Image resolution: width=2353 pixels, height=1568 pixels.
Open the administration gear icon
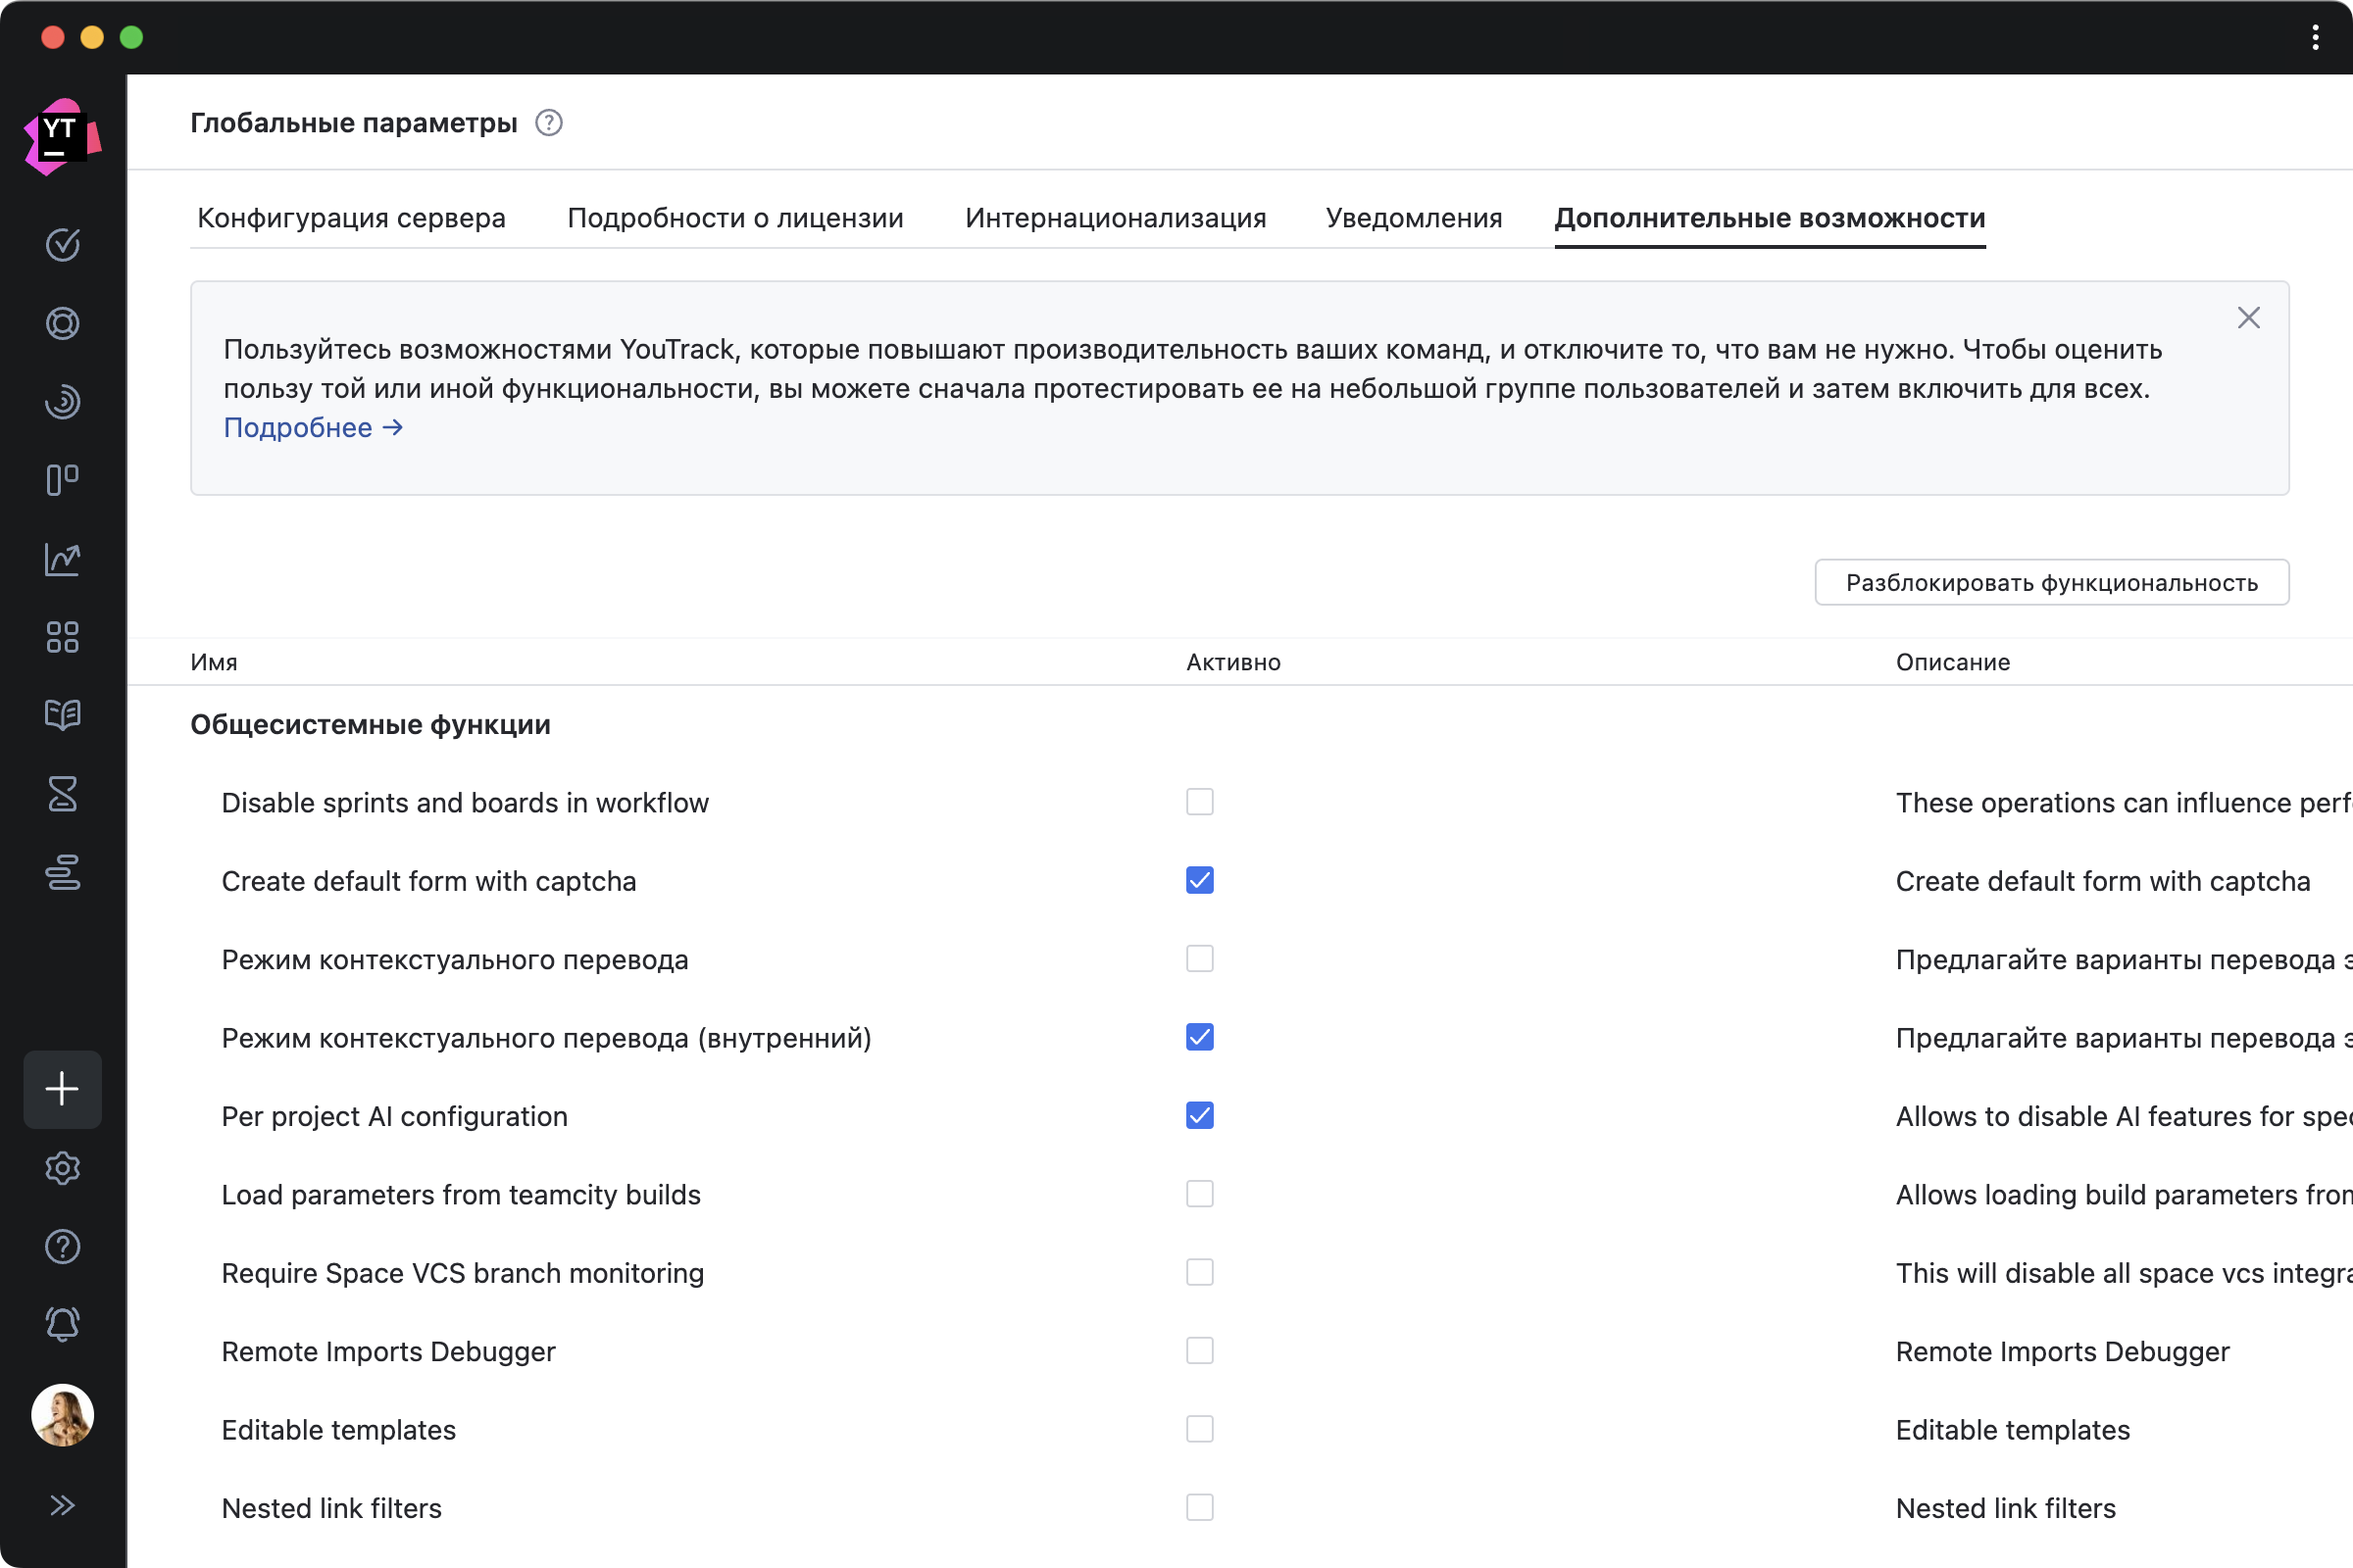62,1168
